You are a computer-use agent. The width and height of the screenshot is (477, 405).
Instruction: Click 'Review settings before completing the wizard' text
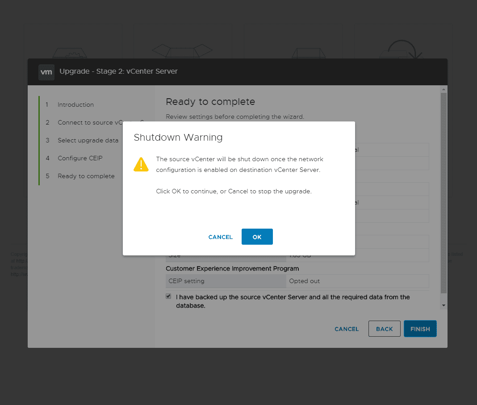(235, 117)
